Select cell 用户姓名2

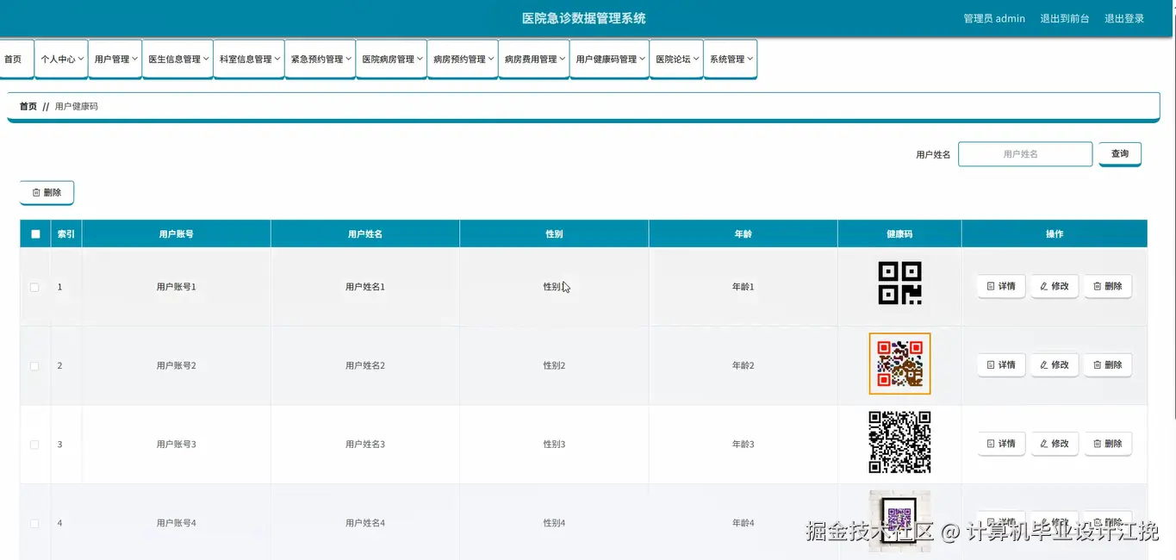click(365, 366)
